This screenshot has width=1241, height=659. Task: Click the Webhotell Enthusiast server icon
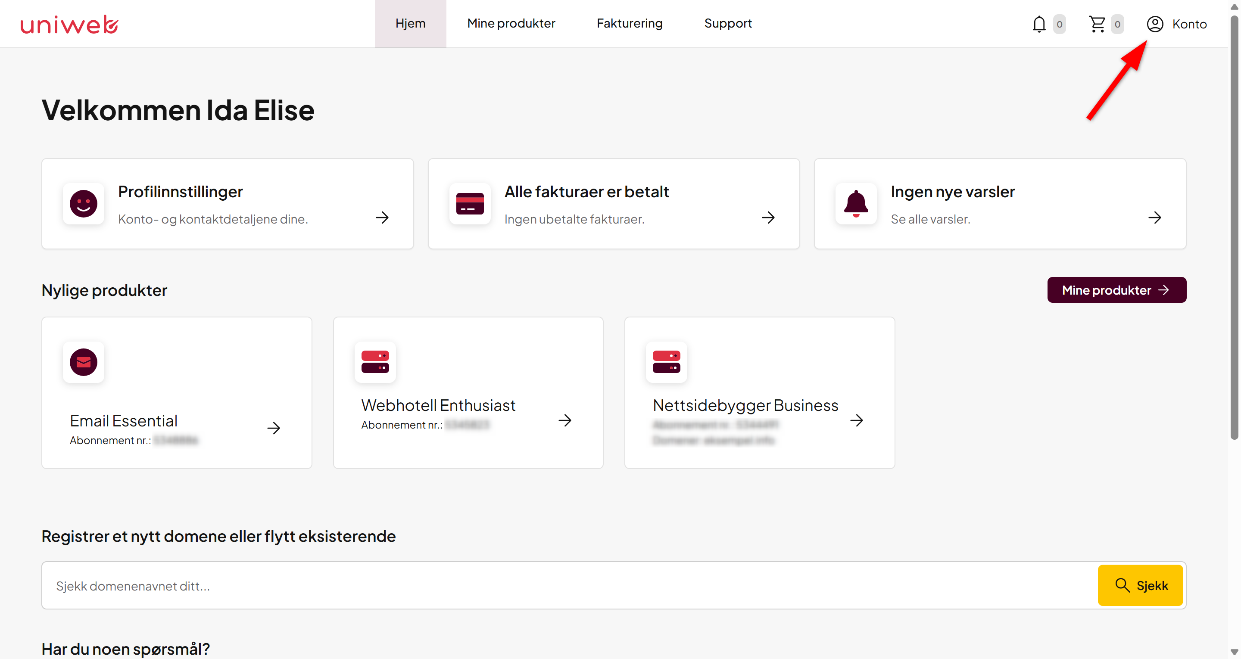(375, 362)
